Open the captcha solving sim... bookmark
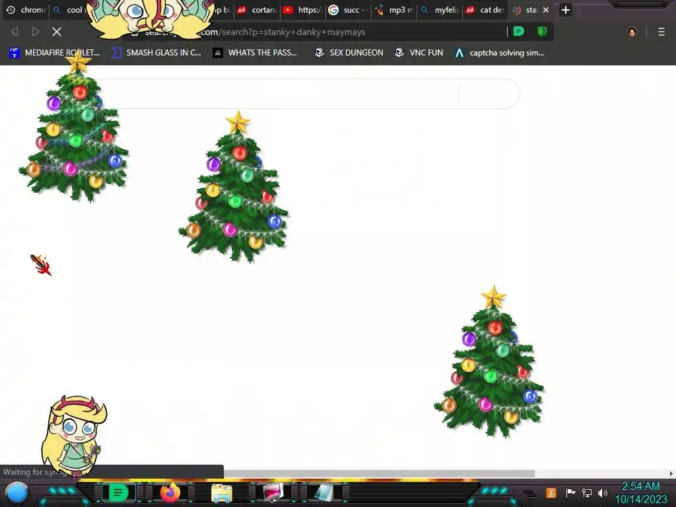676x507 pixels. click(500, 53)
